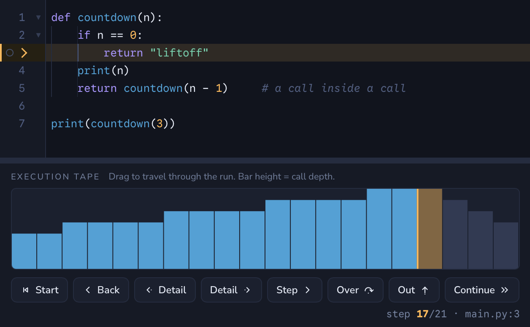
Task: Click the "print(countdown(3))" code line
Action: (x=113, y=123)
